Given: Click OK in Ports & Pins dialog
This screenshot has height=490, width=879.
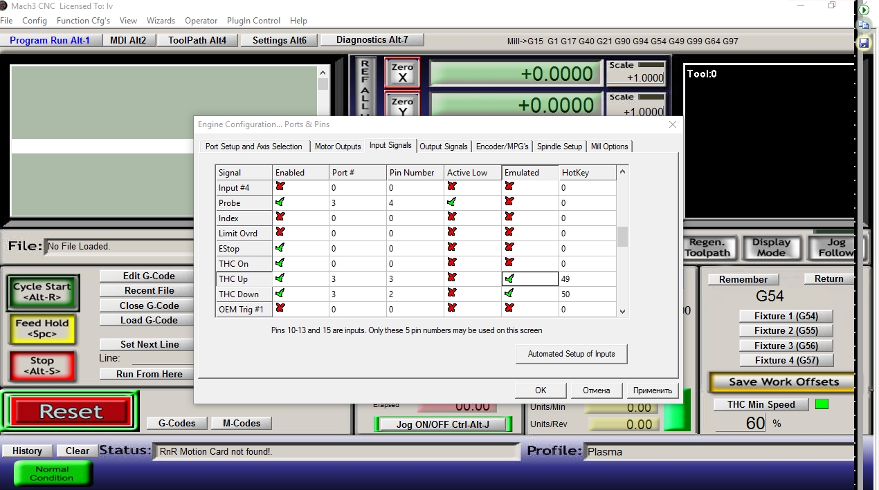Looking at the screenshot, I should (541, 390).
